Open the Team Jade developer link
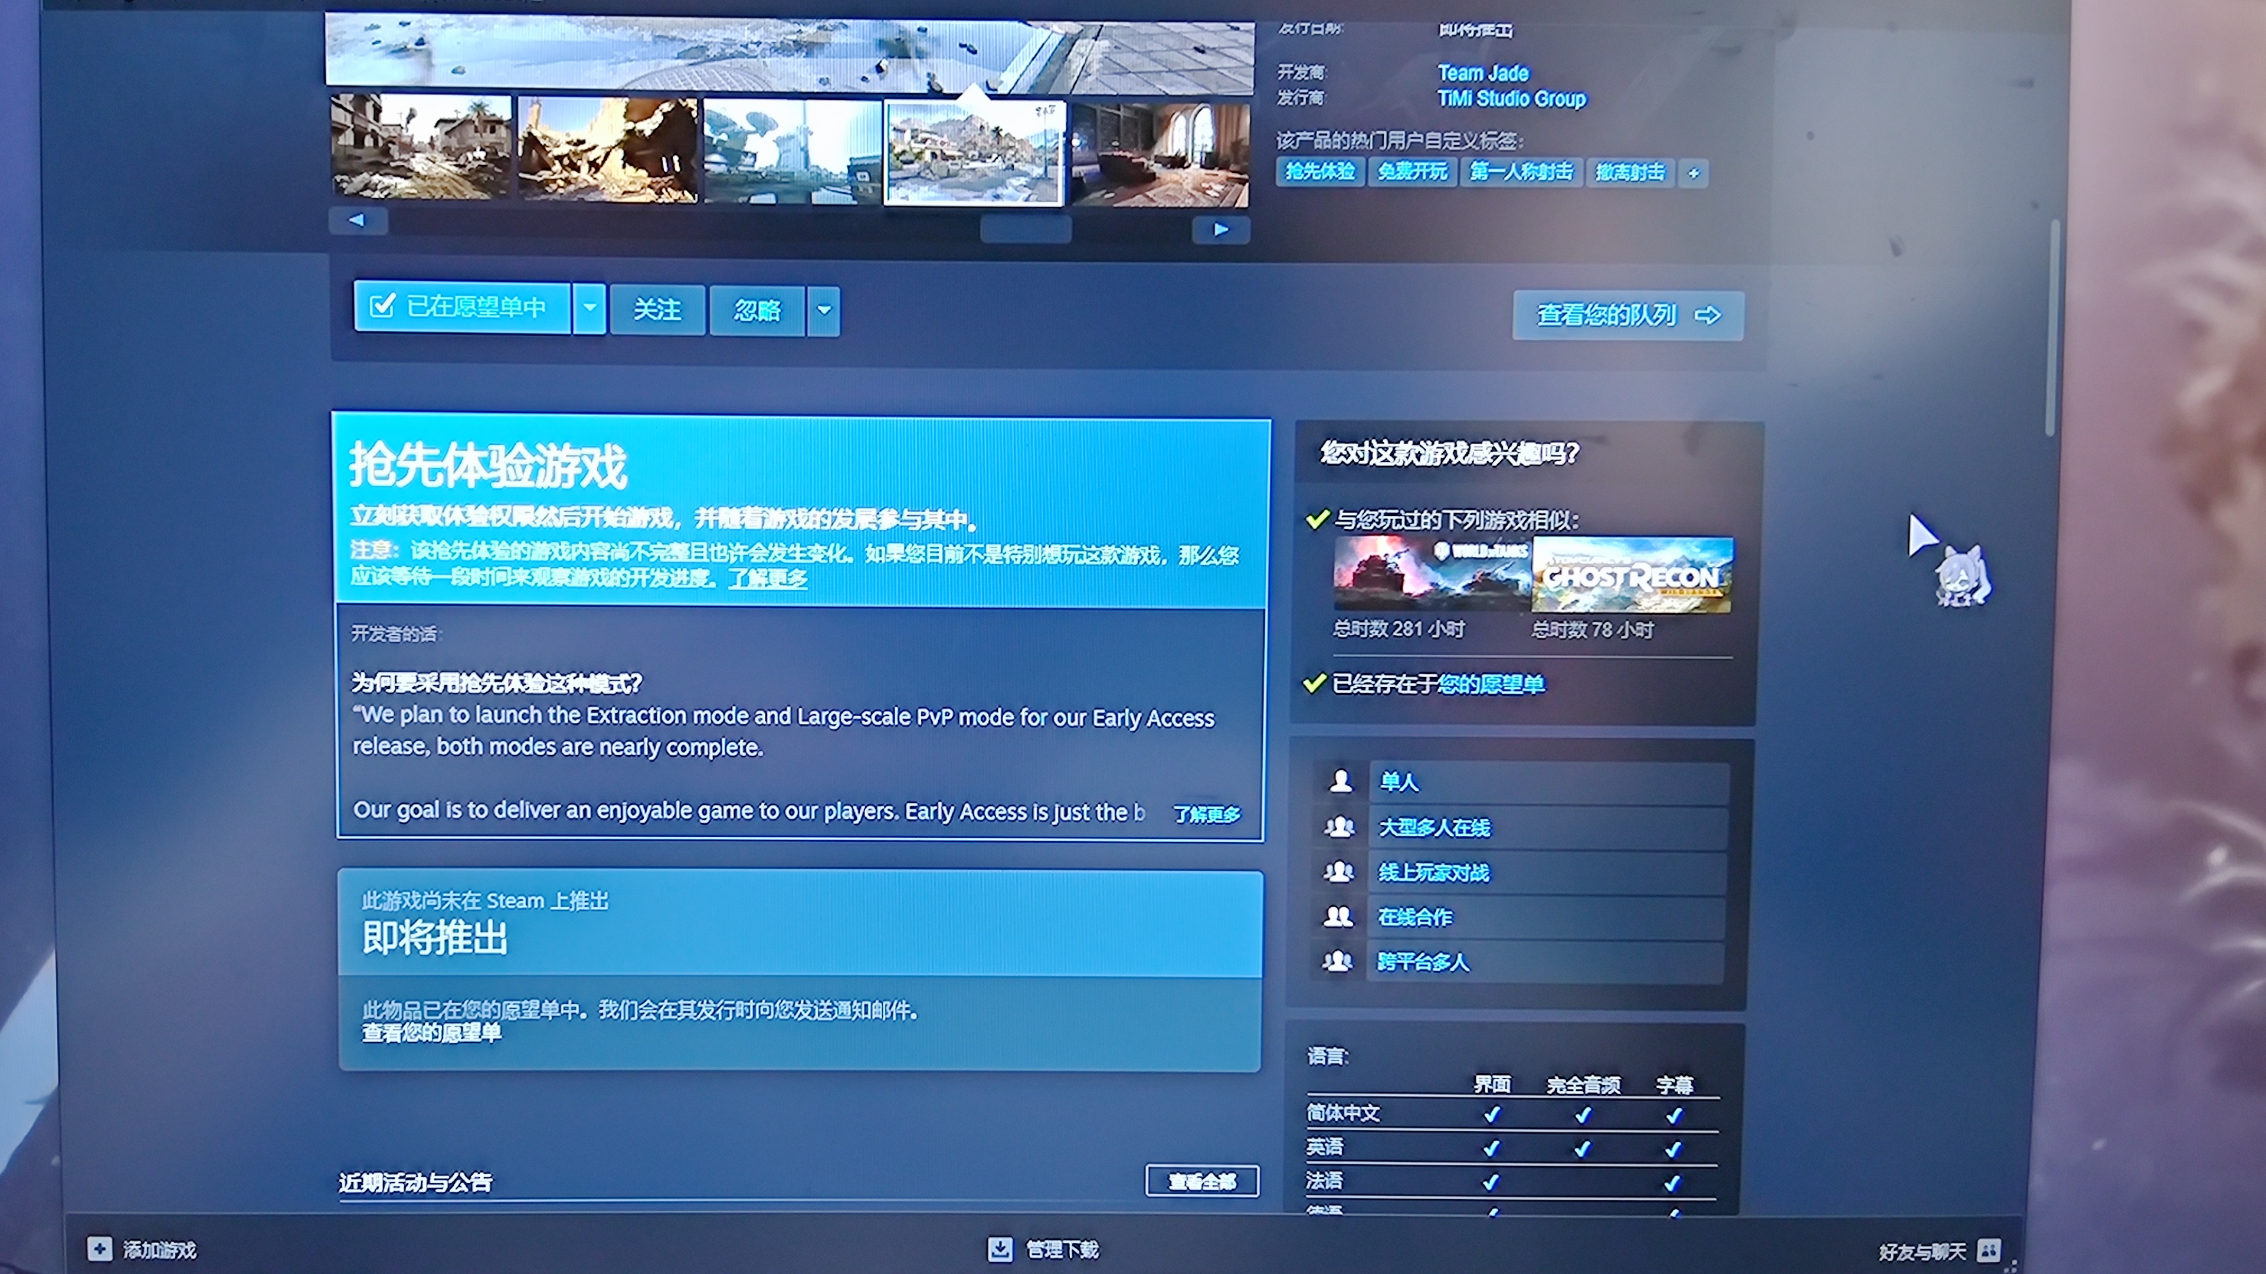2266x1274 pixels. [1483, 73]
